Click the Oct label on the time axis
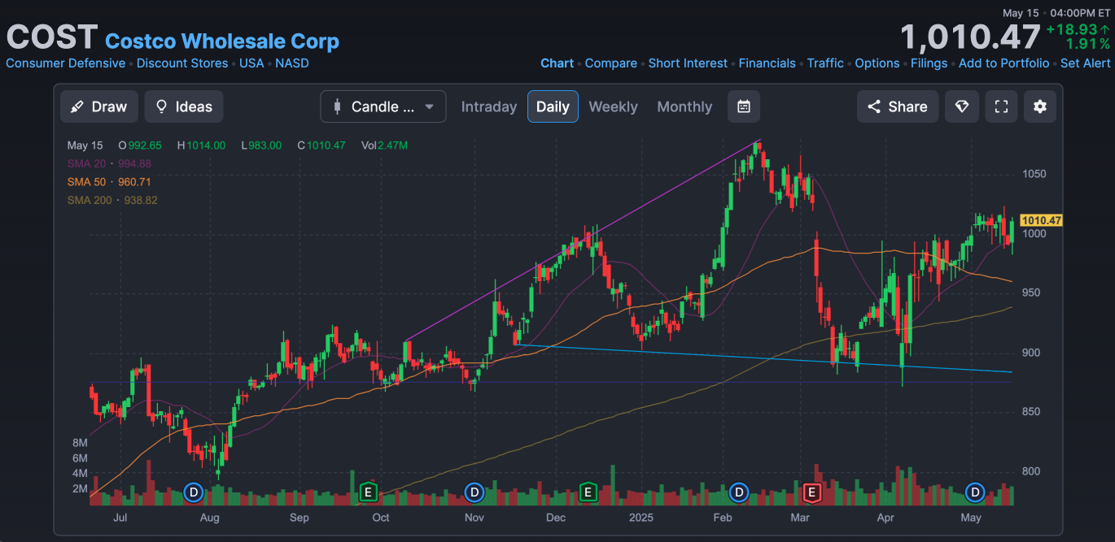This screenshot has height=542, width=1115. pyautogui.click(x=380, y=518)
